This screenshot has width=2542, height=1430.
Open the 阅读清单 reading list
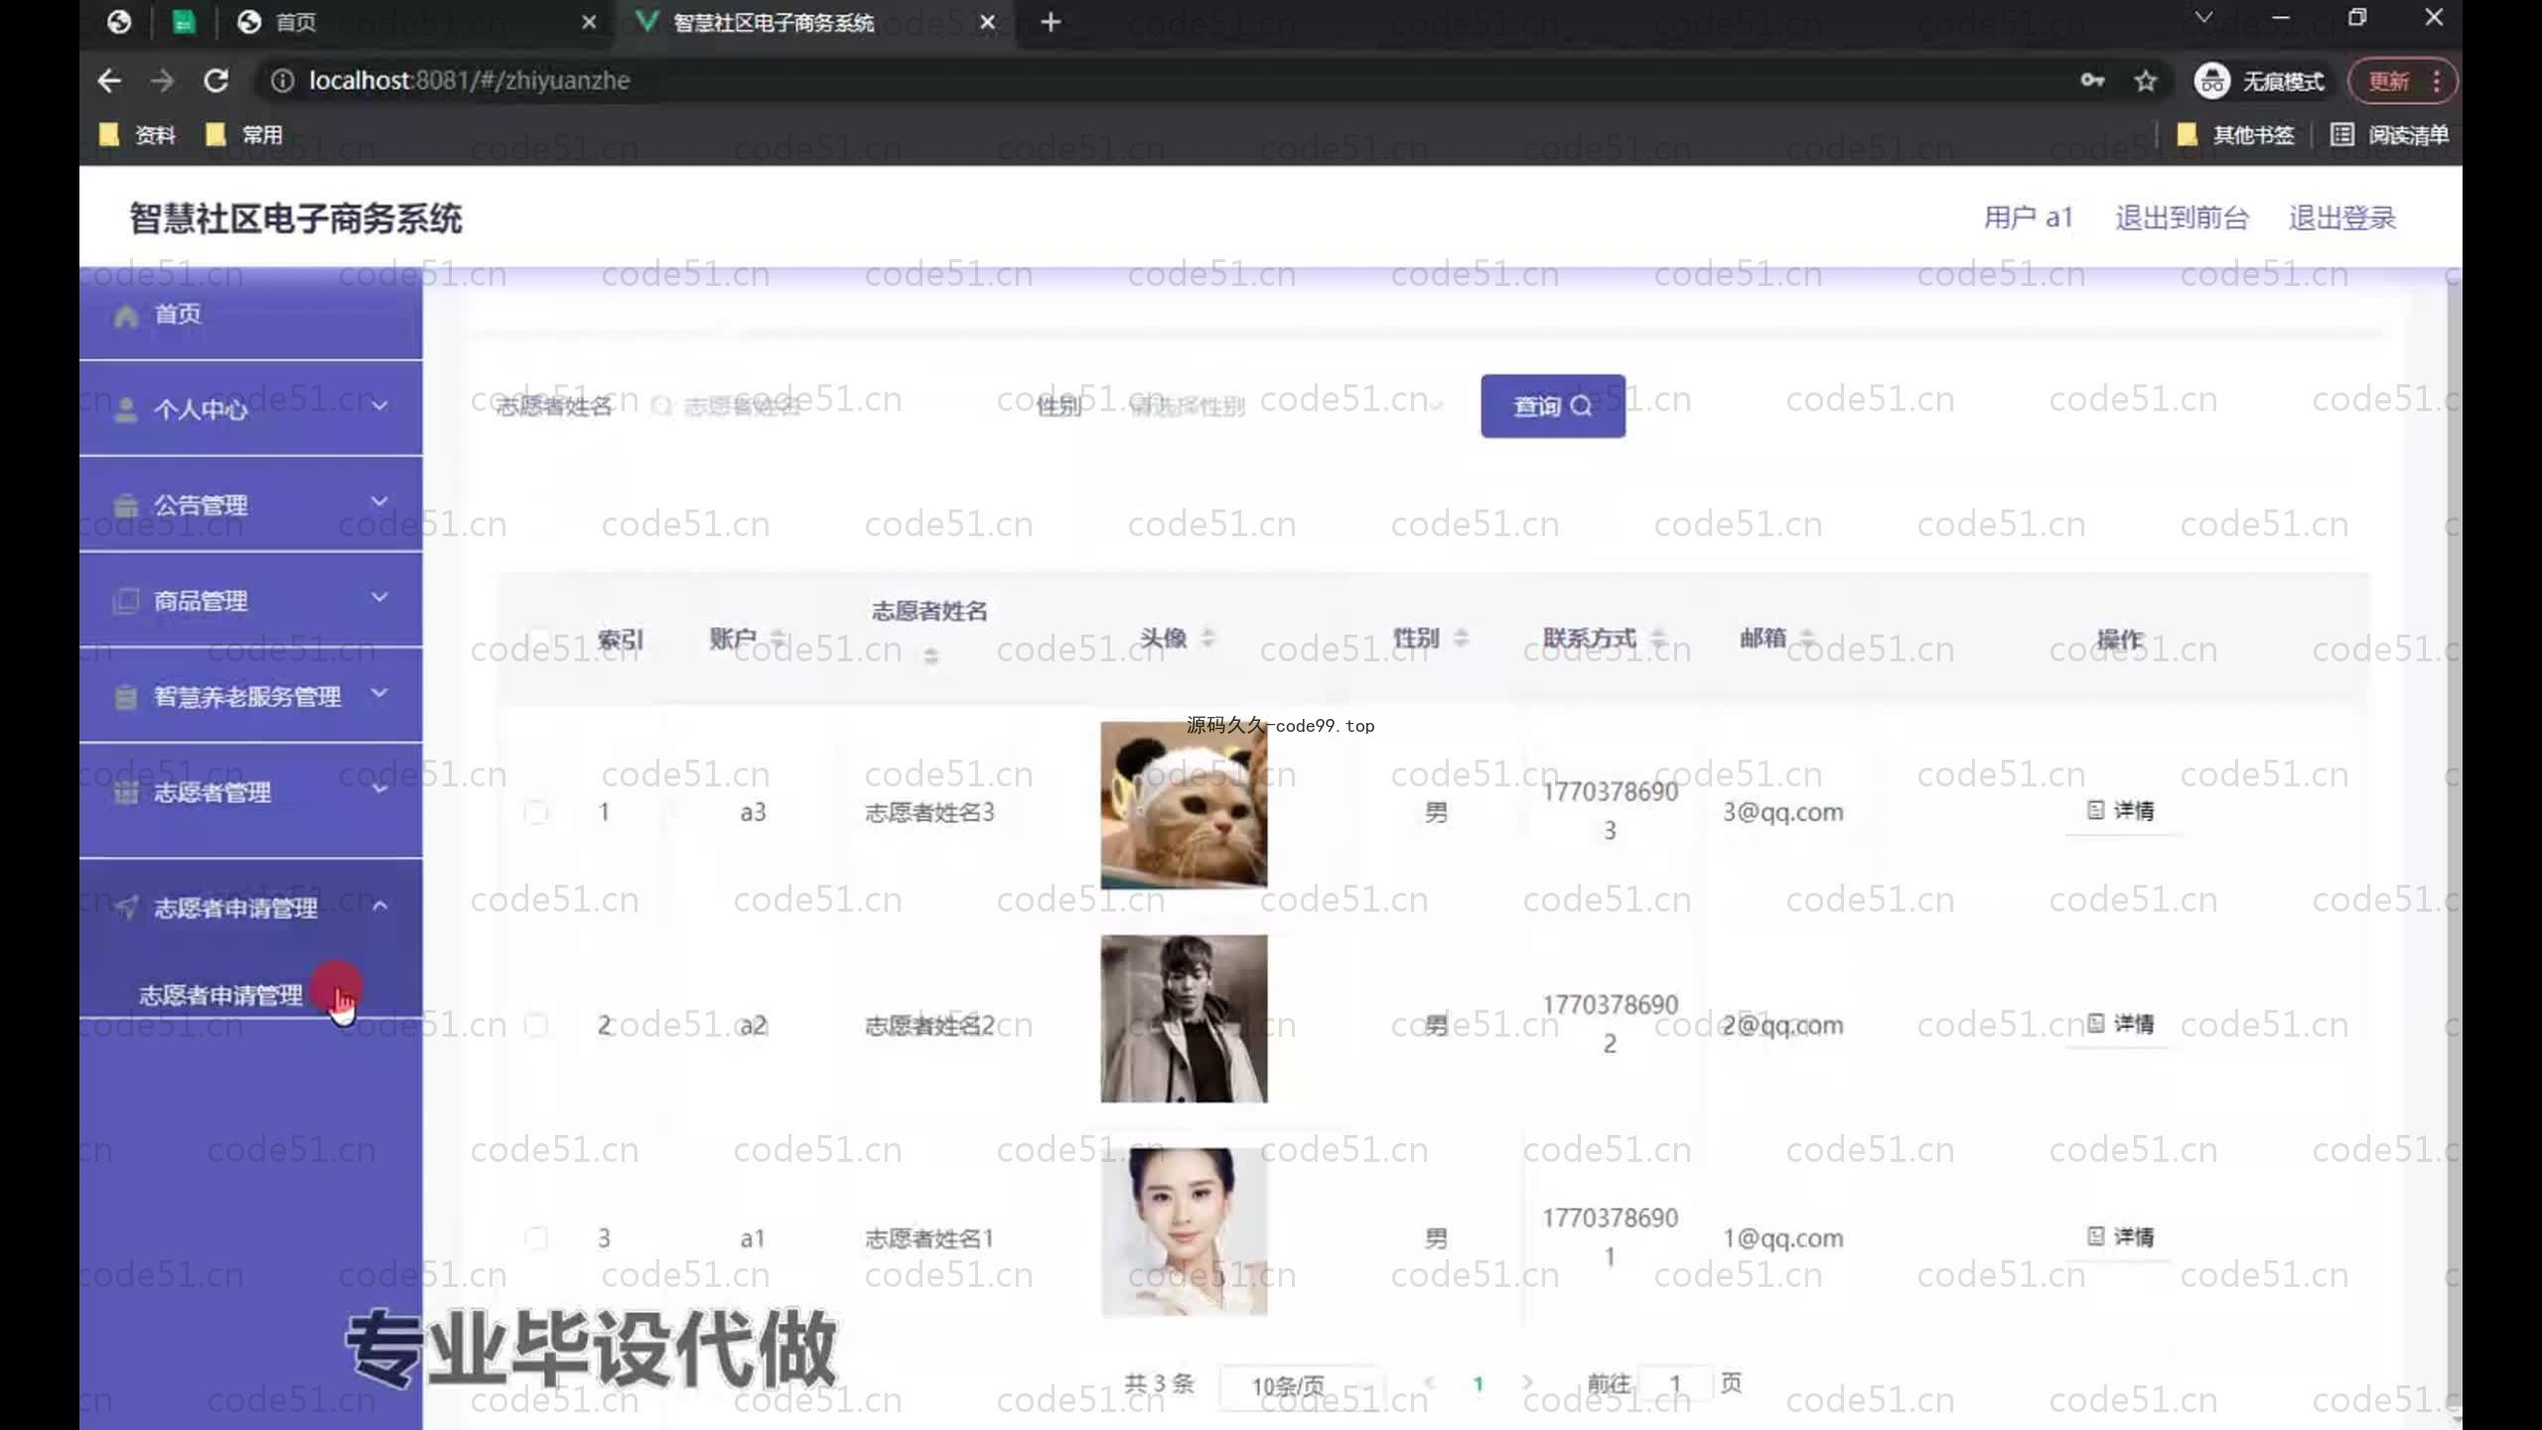coord(2389,135)
